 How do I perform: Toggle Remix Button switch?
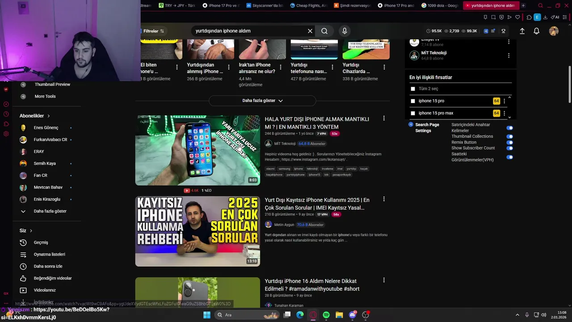509,143
